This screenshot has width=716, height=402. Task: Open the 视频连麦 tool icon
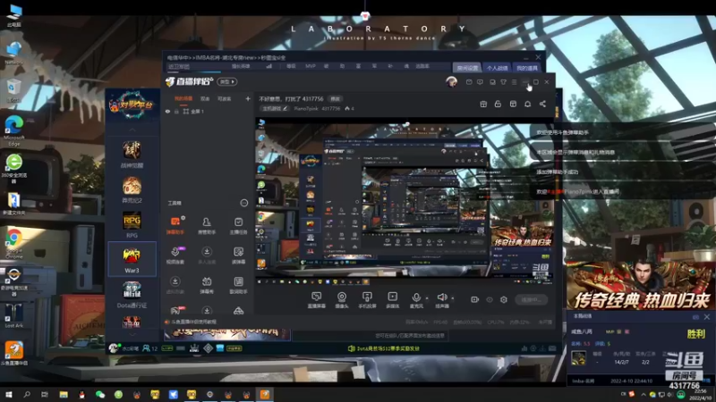click(175, 255)
